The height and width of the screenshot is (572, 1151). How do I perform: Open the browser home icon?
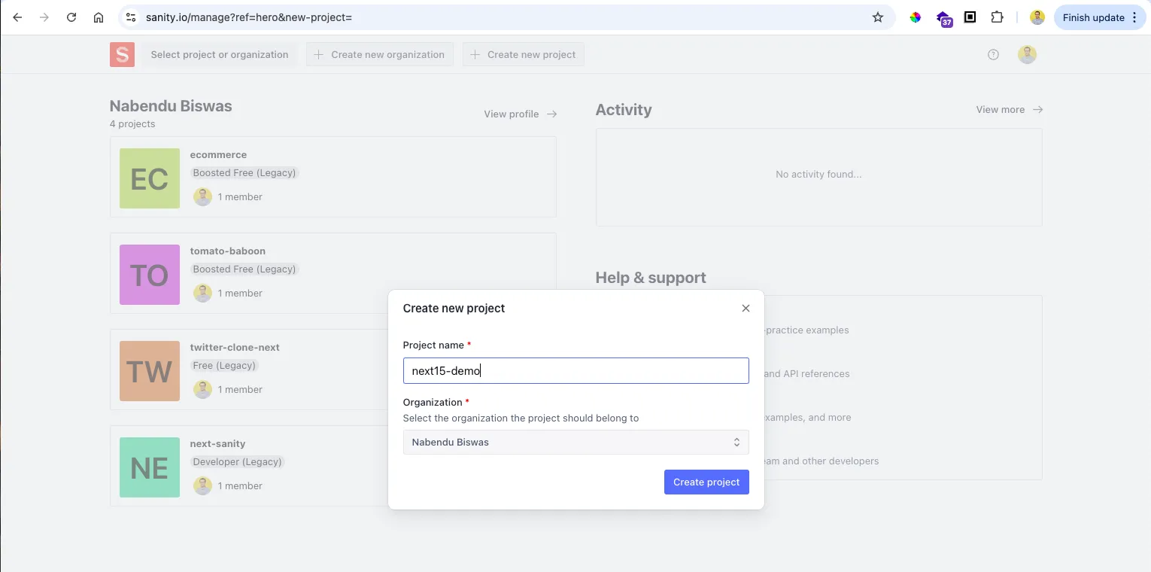coord(99,17)
